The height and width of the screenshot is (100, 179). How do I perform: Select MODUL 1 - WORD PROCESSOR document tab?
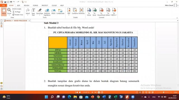point(17,21)
